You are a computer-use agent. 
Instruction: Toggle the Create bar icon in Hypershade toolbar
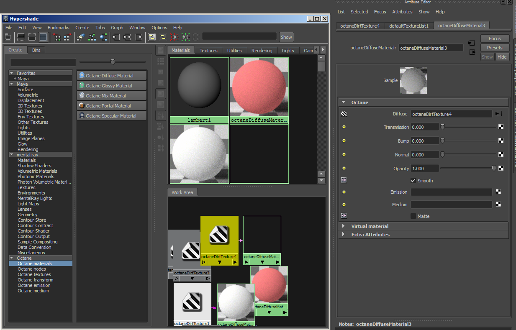[x=8, y=37]
